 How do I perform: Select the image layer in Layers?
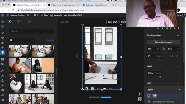(x=163, y=96)
